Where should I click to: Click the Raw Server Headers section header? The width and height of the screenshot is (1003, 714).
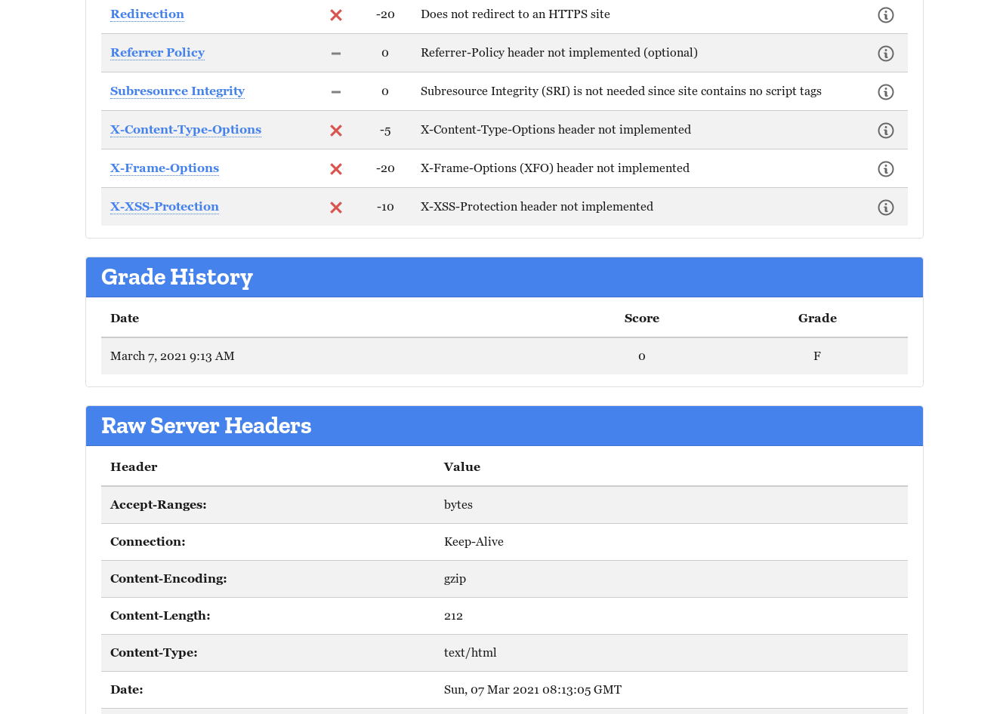point(206,426)
